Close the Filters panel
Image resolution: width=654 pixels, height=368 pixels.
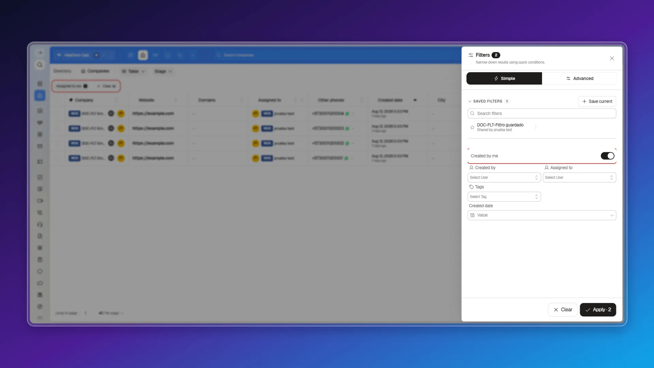(612, 58)
